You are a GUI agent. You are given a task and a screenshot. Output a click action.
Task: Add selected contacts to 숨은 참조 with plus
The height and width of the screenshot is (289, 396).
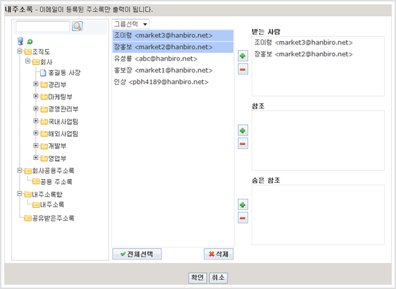(242, 204)
